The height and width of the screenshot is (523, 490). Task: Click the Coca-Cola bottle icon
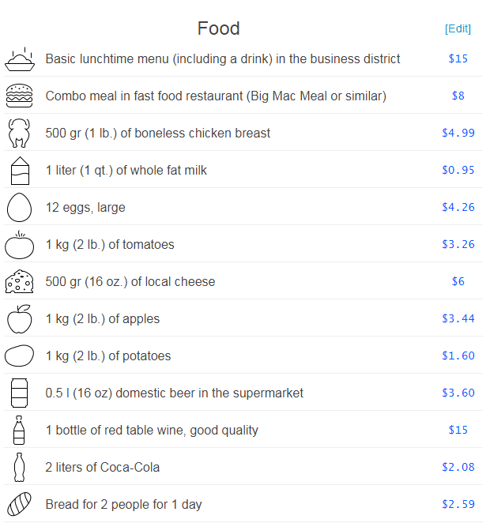pyautogui.click(x=19, y=467)
